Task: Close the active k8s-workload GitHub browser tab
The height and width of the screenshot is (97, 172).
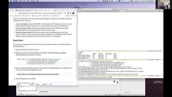Action: click(x=52, y=10)
